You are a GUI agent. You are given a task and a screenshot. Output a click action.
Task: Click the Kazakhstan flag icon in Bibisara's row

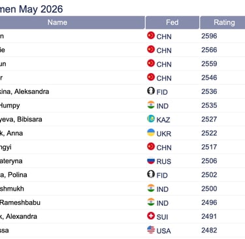pyautogui.click(x=151, y=119)
